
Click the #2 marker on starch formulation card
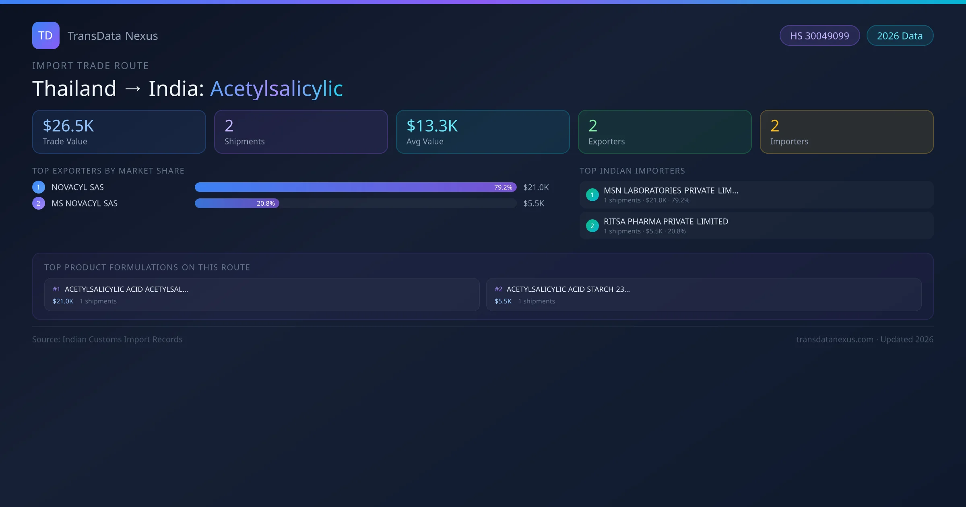point(499,289)
